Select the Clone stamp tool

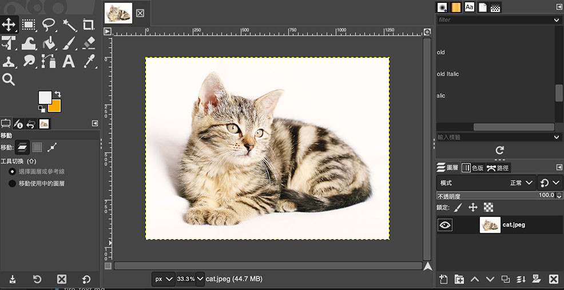coord(8,62)
